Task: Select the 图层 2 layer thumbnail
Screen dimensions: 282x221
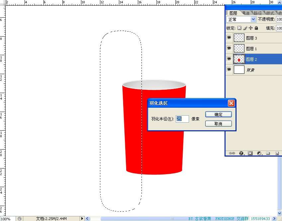Action: [x=239, y=59]
